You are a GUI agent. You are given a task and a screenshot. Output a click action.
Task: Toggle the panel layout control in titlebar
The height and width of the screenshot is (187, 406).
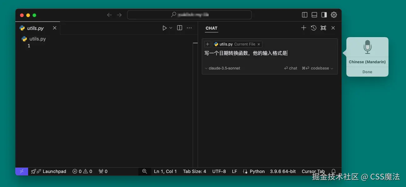click(314, 15)
